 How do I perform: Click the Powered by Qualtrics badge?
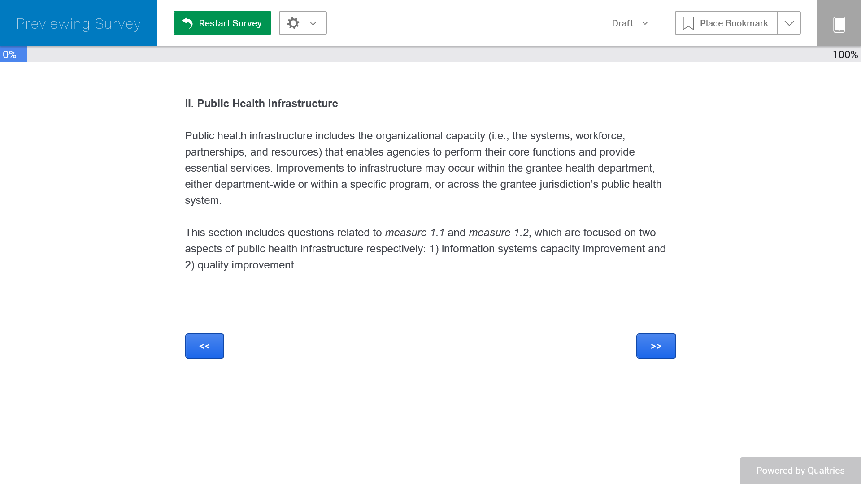pos(800,470)
